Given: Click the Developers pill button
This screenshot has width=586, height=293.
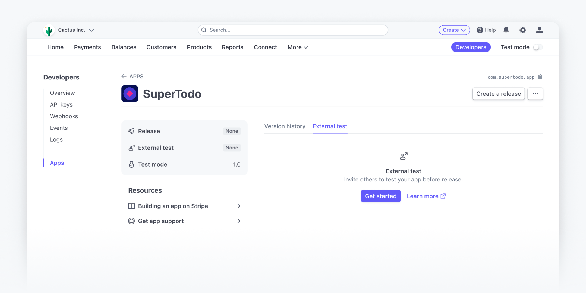Looking at the screenshot, I should point(471,47).
